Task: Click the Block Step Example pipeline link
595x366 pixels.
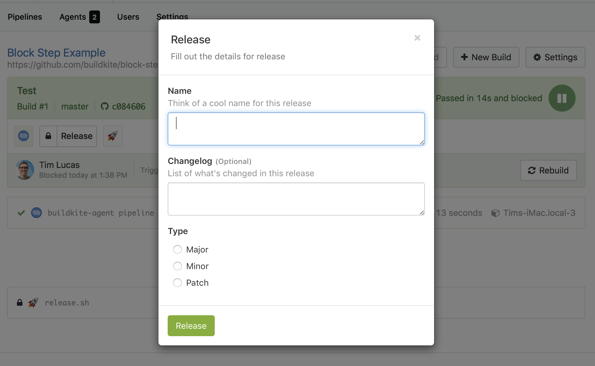Action: click(56, 53)
